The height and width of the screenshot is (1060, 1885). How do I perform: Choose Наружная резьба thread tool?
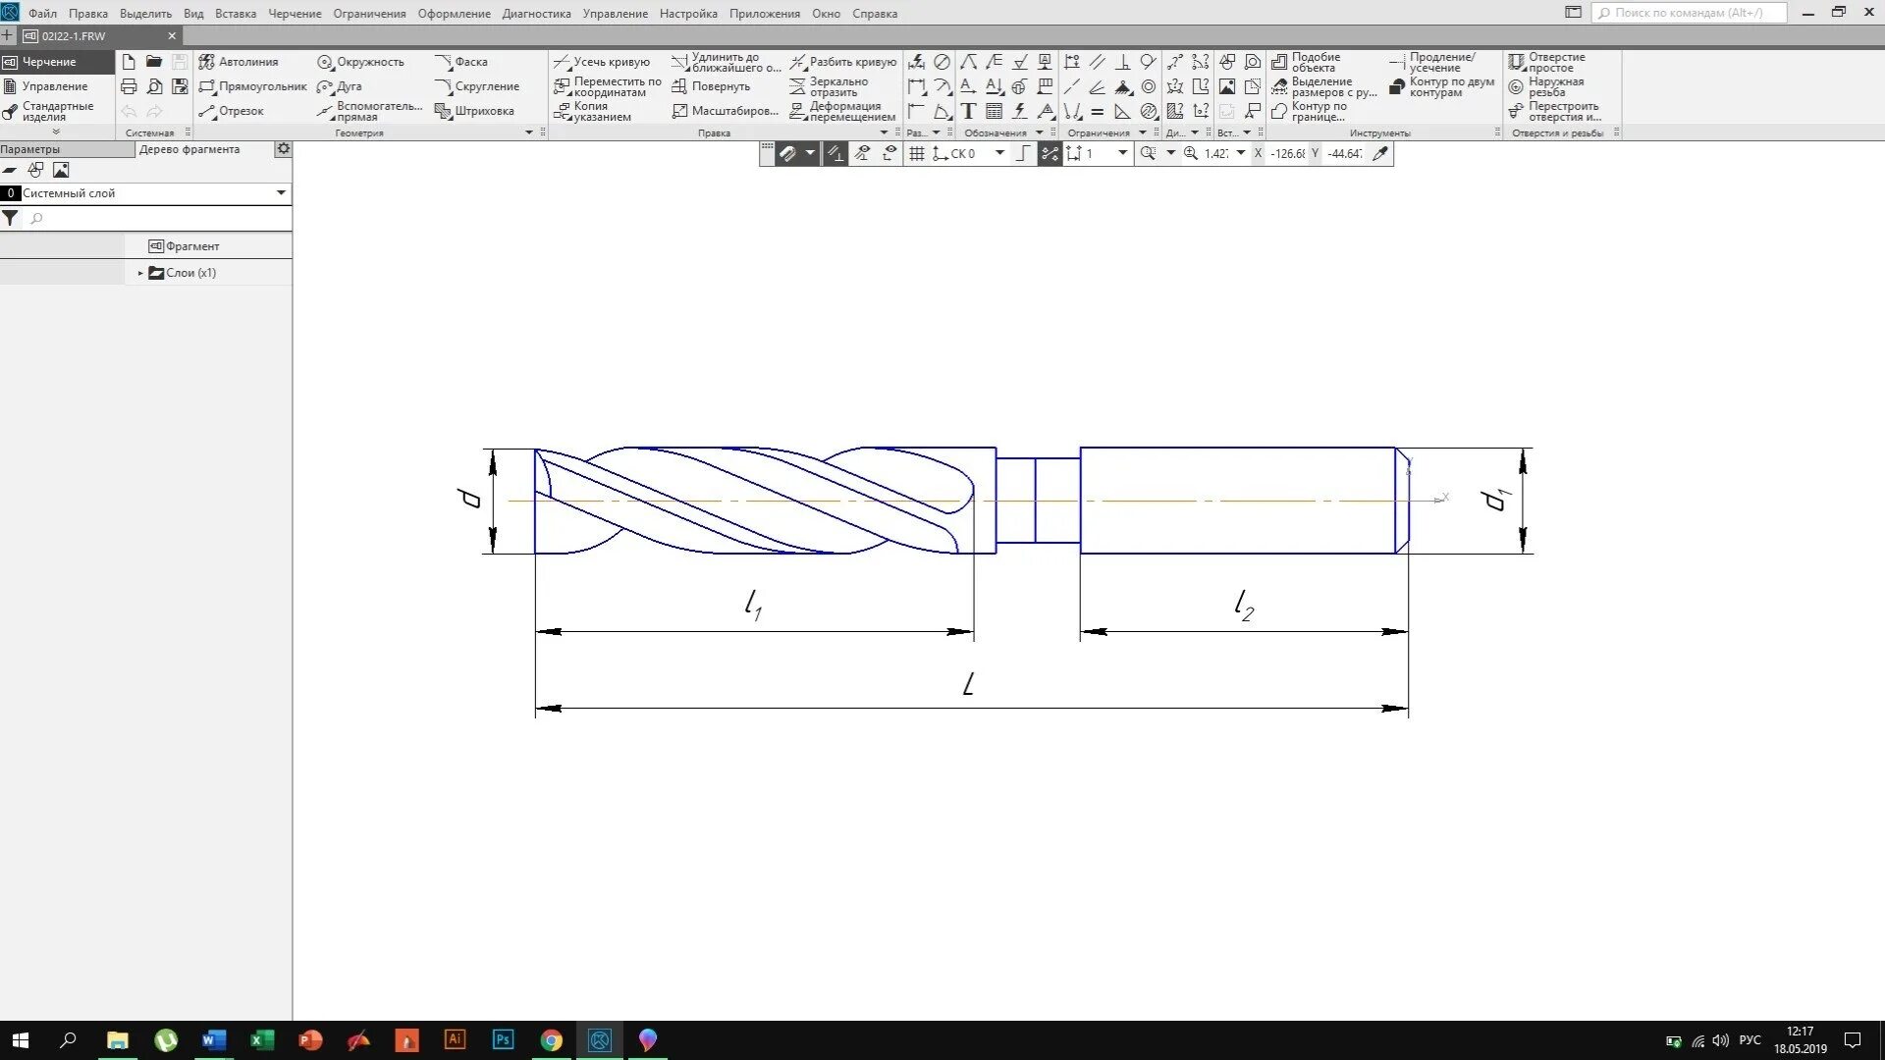(1546, 86)
